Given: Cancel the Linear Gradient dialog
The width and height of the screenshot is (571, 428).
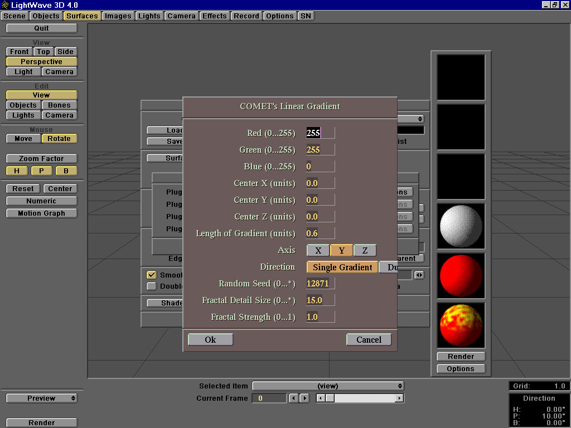Looking at the screenshot, I should [x=369, y=339].
